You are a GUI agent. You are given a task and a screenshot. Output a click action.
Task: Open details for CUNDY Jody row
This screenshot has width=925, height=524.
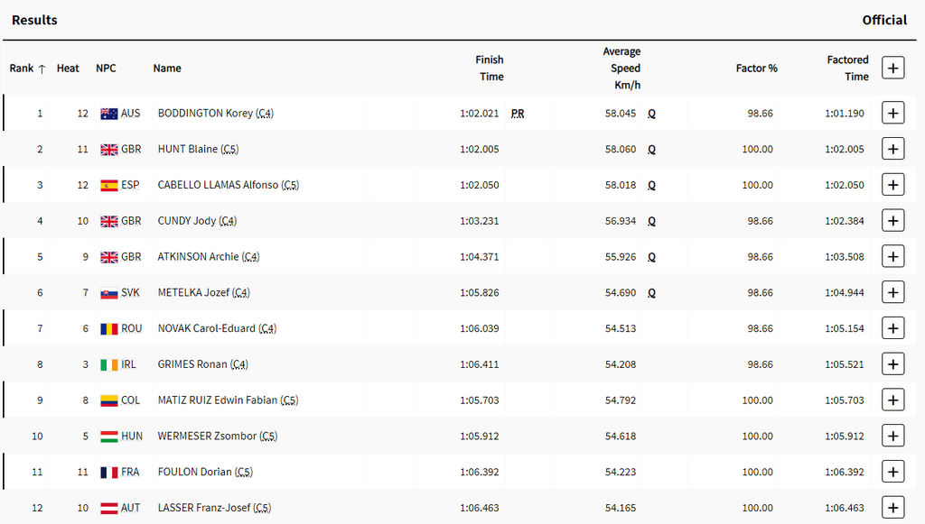[892, 221]
